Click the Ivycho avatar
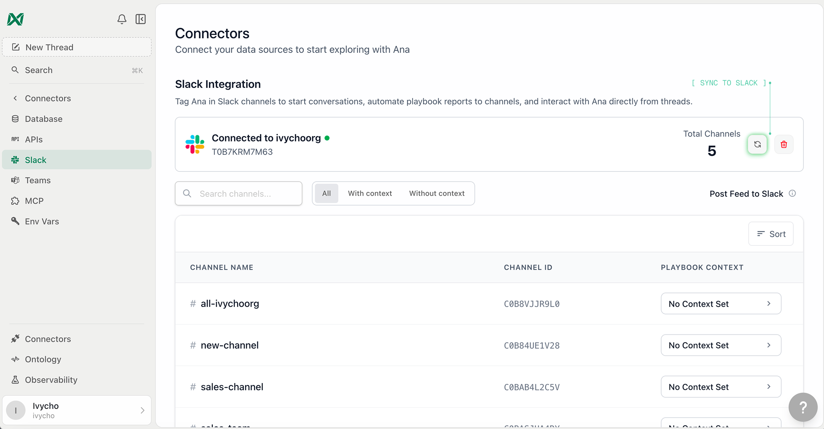Image resolution: width=824 pixels, height=429 pixels. pyautogui.click(x=16, y=410)
